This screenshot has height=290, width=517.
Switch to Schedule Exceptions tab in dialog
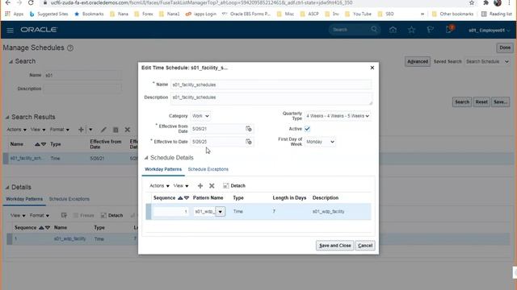208,169
